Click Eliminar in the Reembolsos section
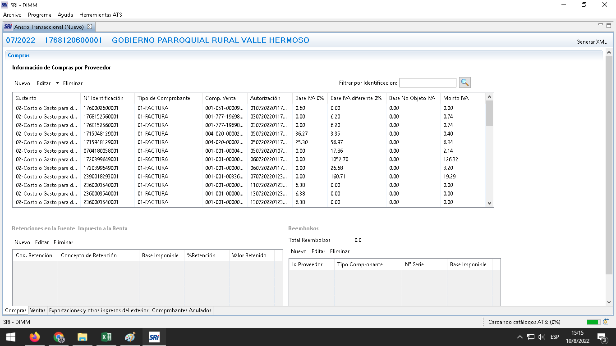616x346 pixels. 340,251
